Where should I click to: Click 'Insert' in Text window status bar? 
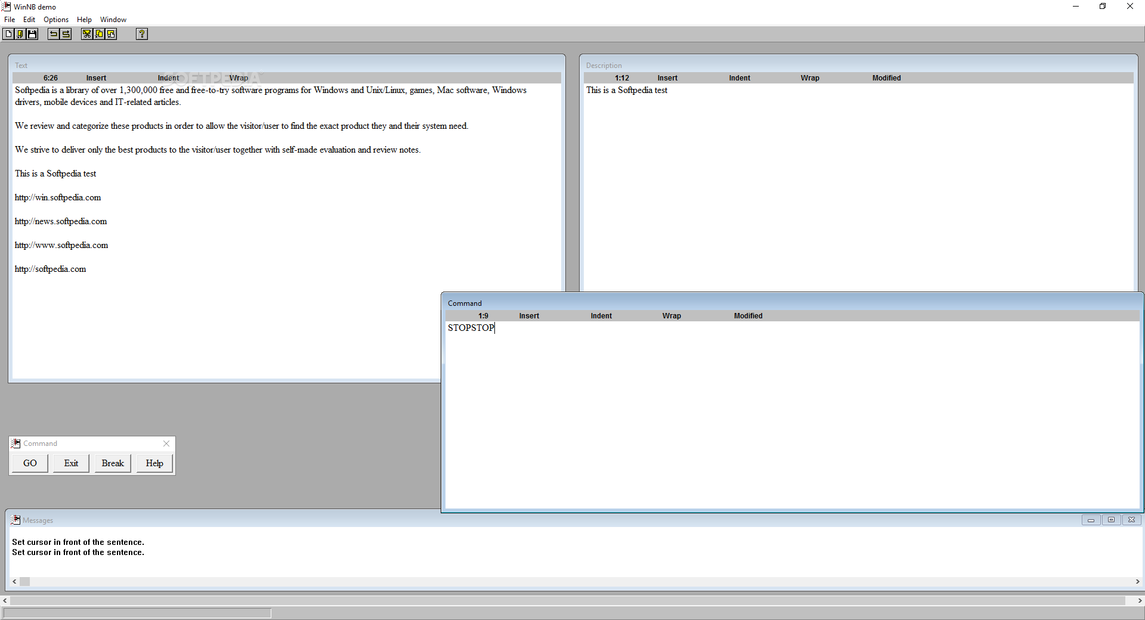96,78
